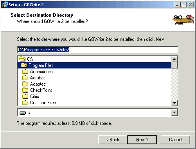Click the 'Select the folder where' instruction text

click(91, 39)
